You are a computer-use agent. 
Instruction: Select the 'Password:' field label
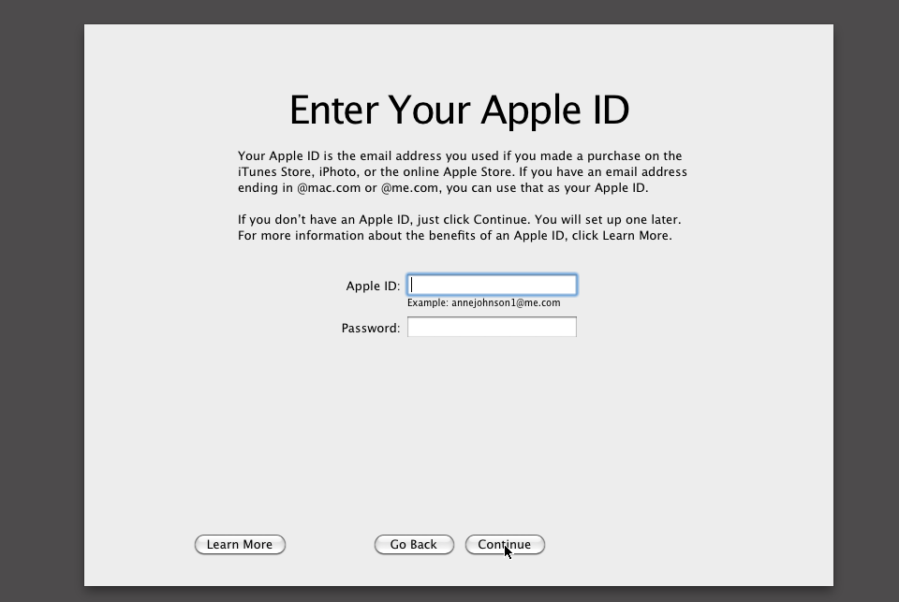(x=371, y=328)
